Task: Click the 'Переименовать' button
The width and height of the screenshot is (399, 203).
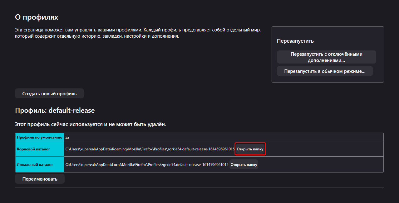Action: 40,179
